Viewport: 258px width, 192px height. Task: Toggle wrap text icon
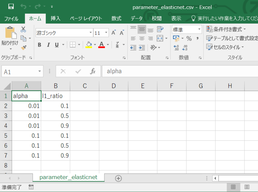[x=160, y=29]
